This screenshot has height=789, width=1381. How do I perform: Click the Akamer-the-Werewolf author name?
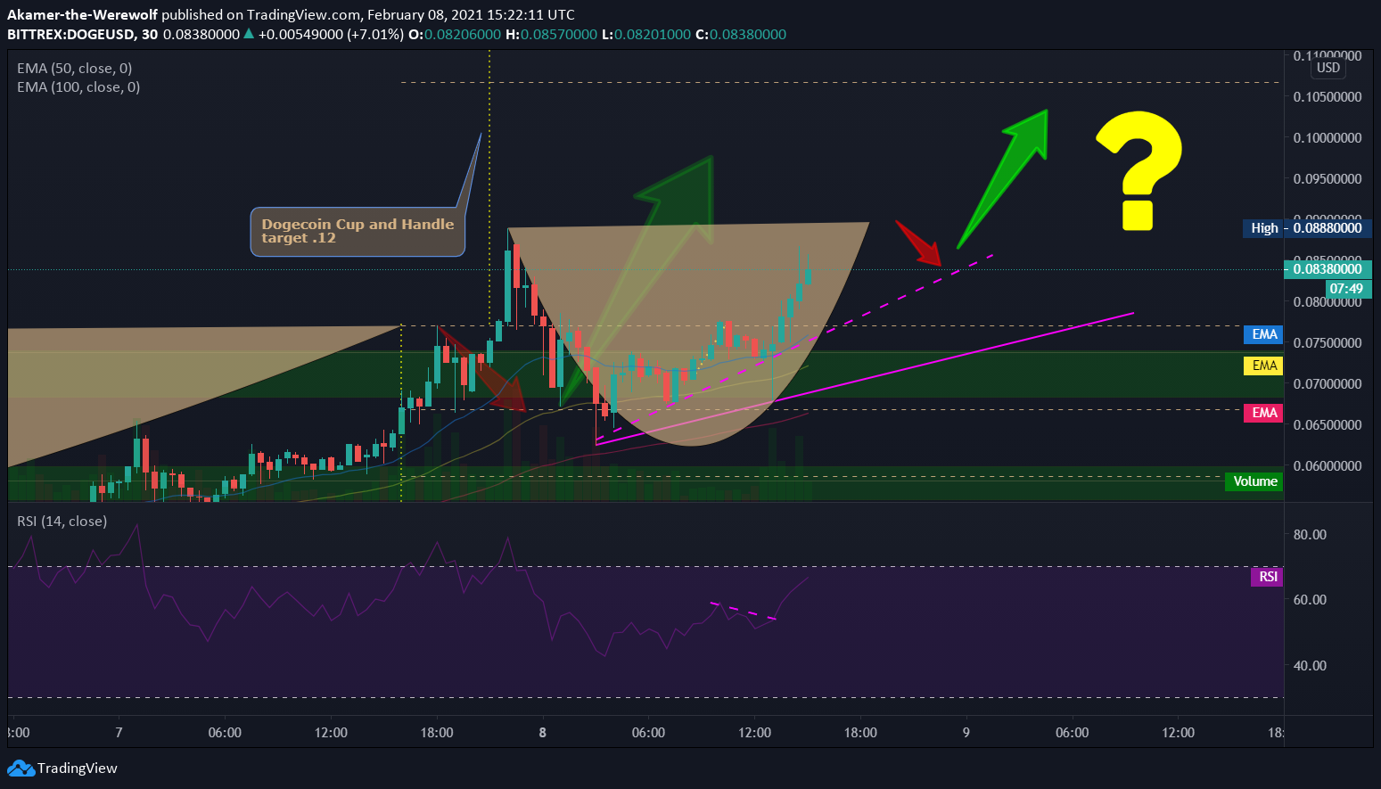pos(82,14)
